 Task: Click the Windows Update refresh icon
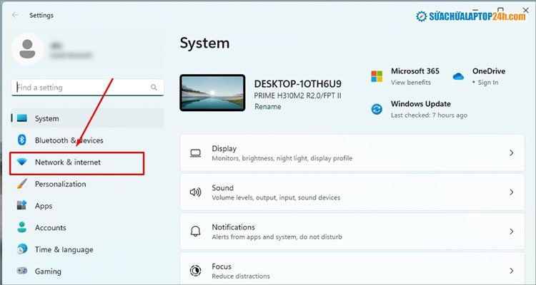click(377, 109)
